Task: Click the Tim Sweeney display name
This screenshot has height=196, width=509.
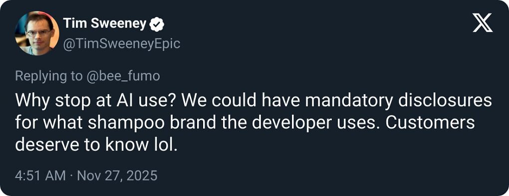Action: coord(104,23)
